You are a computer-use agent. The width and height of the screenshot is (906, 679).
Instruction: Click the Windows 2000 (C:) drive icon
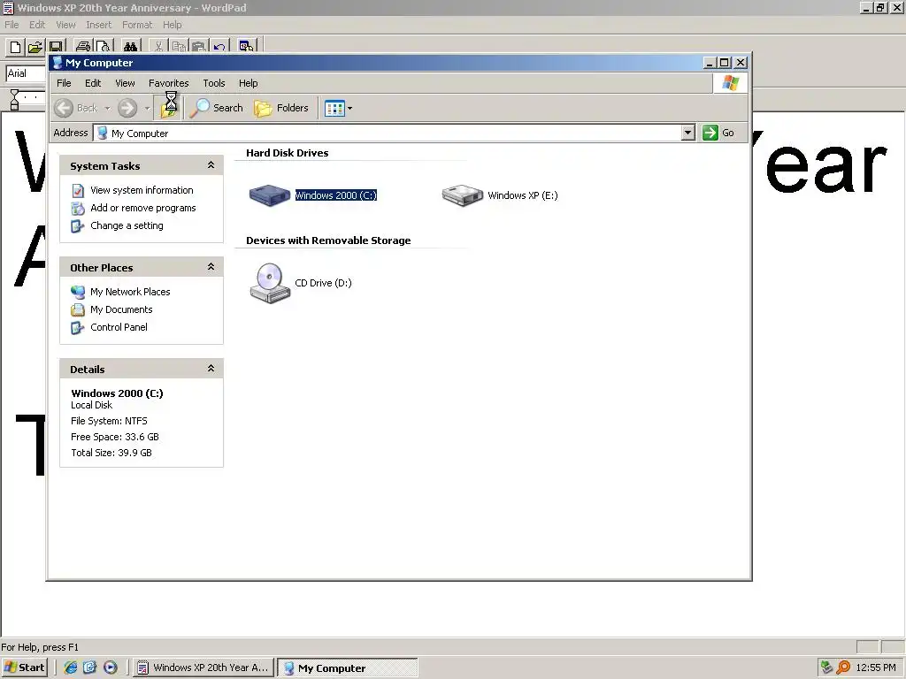tap(269, 195)
